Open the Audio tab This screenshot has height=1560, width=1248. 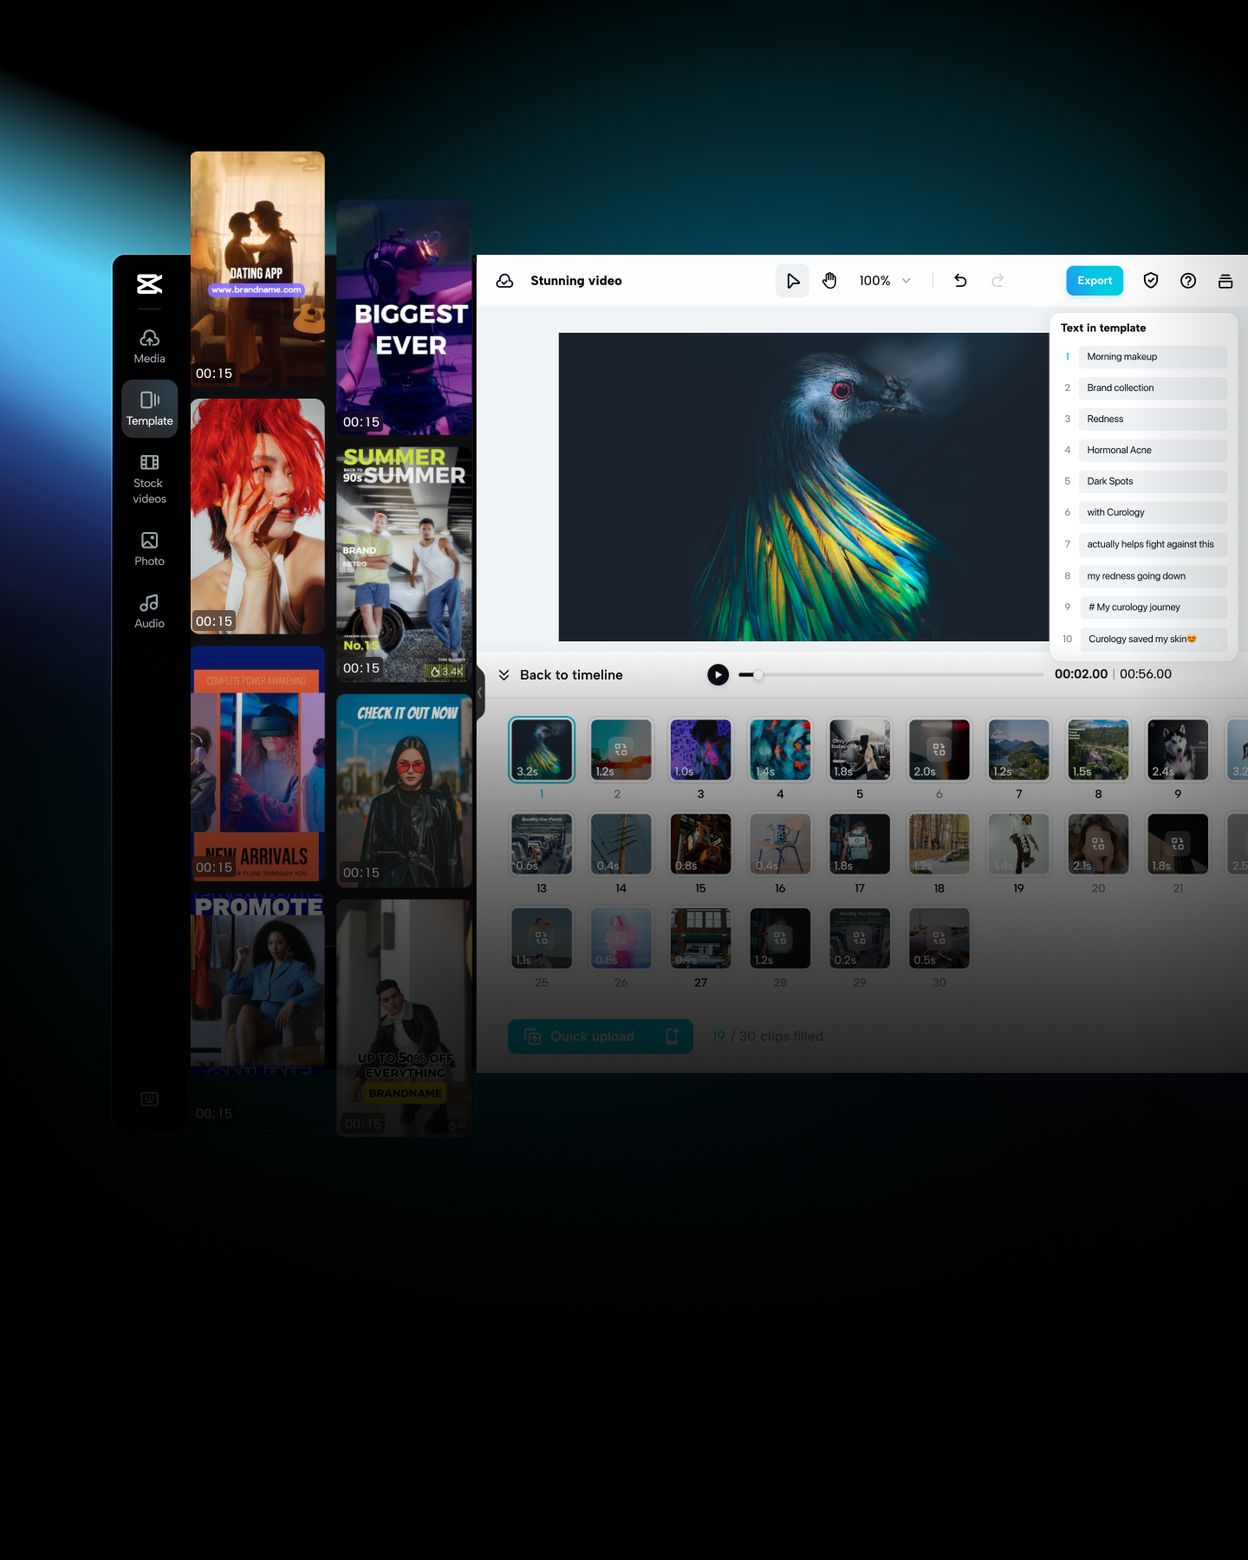(x=149, y=611)
